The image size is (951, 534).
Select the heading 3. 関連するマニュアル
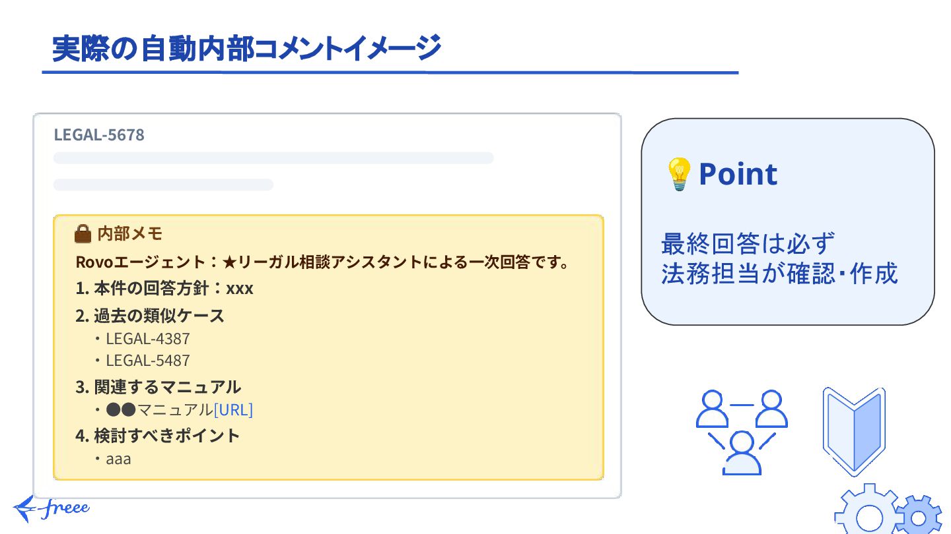pyautogui.click(x=158, y=386)
